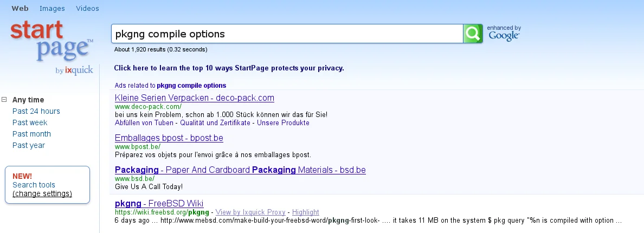Viewport: 644px width, 233px height.
Task: Open the change settings link
Action: [x=42, y=193]
